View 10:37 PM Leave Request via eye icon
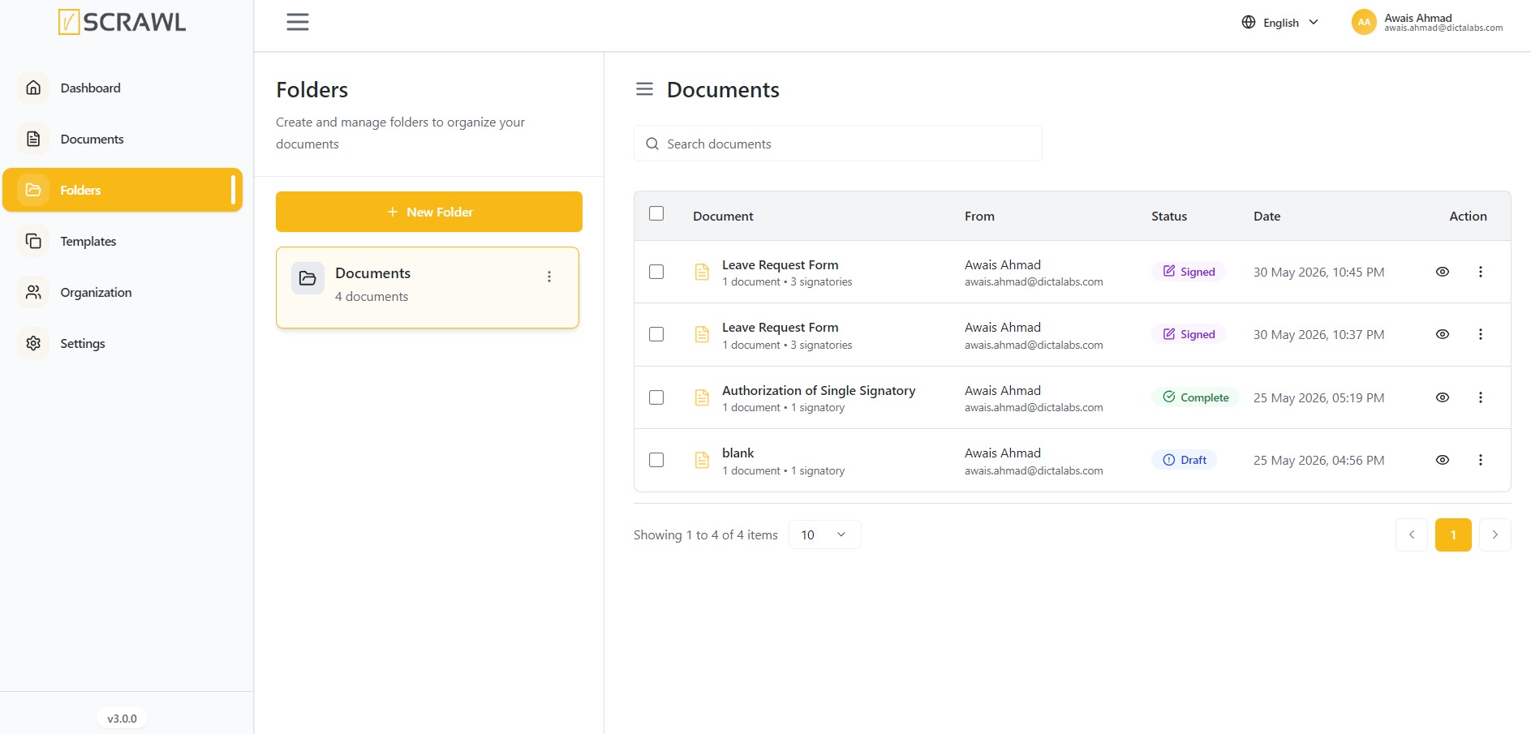The image size is (1531, 734). point(1443,334)
